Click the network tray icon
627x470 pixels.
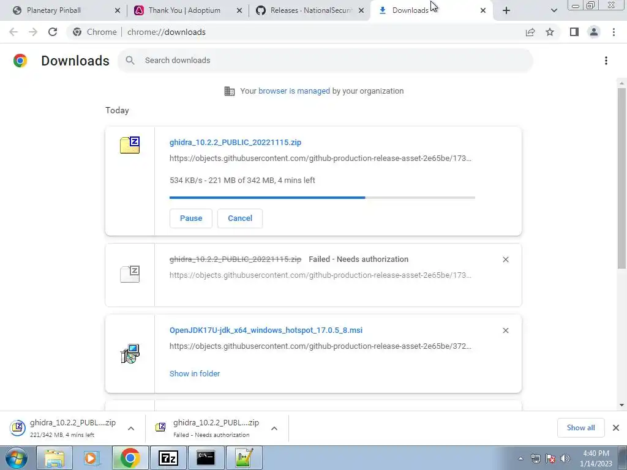pyautogui.click(x=535, y=458)
